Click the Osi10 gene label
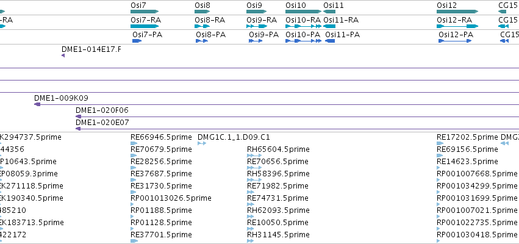Image resolution: width=519 pixels, height=244 pixels. 296,5
